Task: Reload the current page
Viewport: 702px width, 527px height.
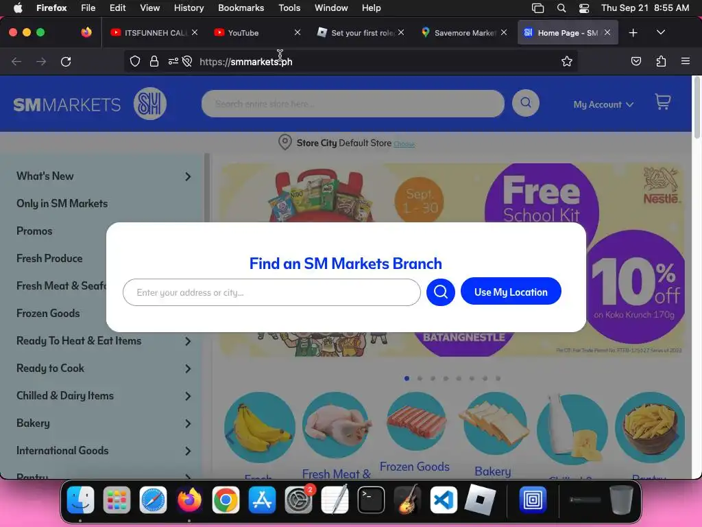Action: click(66, 61)
